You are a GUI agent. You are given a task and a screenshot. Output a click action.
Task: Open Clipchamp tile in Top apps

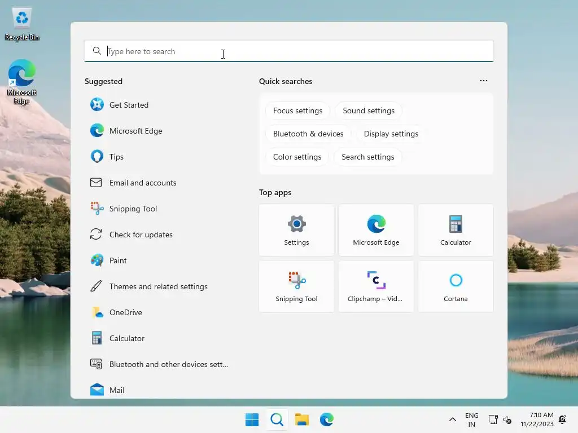point(376,286)
